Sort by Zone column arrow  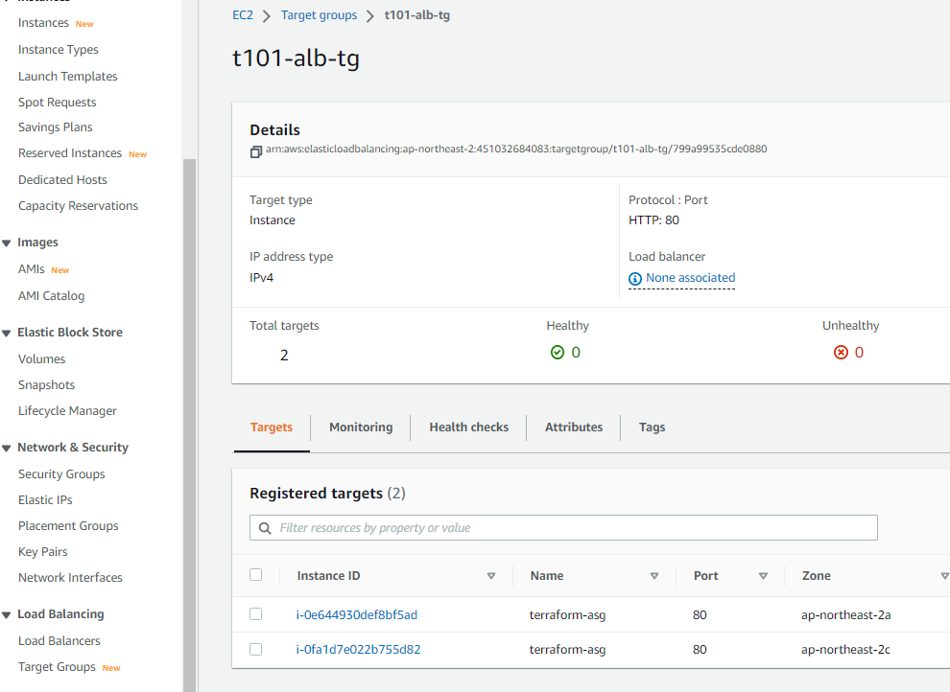coord(944,576)
